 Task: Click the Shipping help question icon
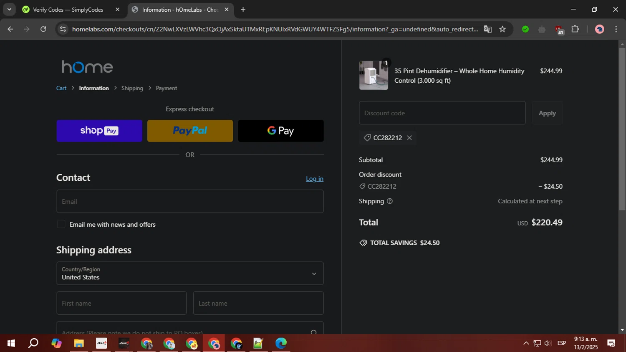click(x=390, y=201)
